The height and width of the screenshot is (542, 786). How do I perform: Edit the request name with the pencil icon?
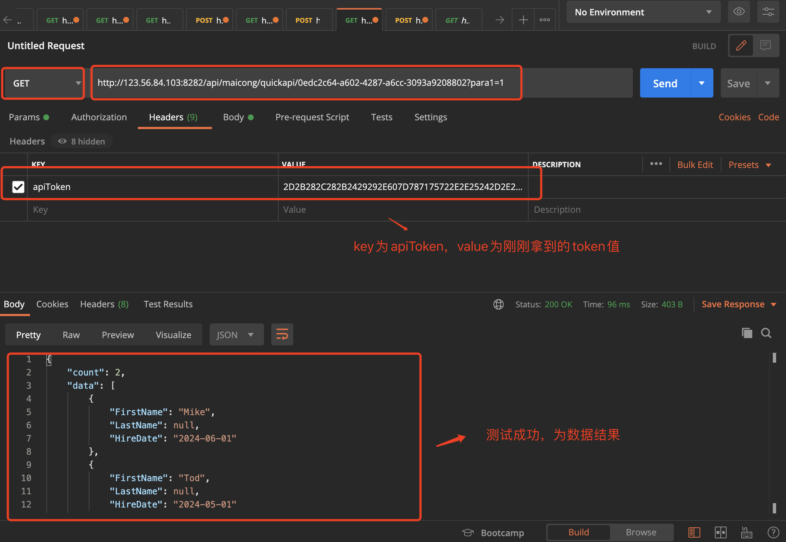(741, 45)
